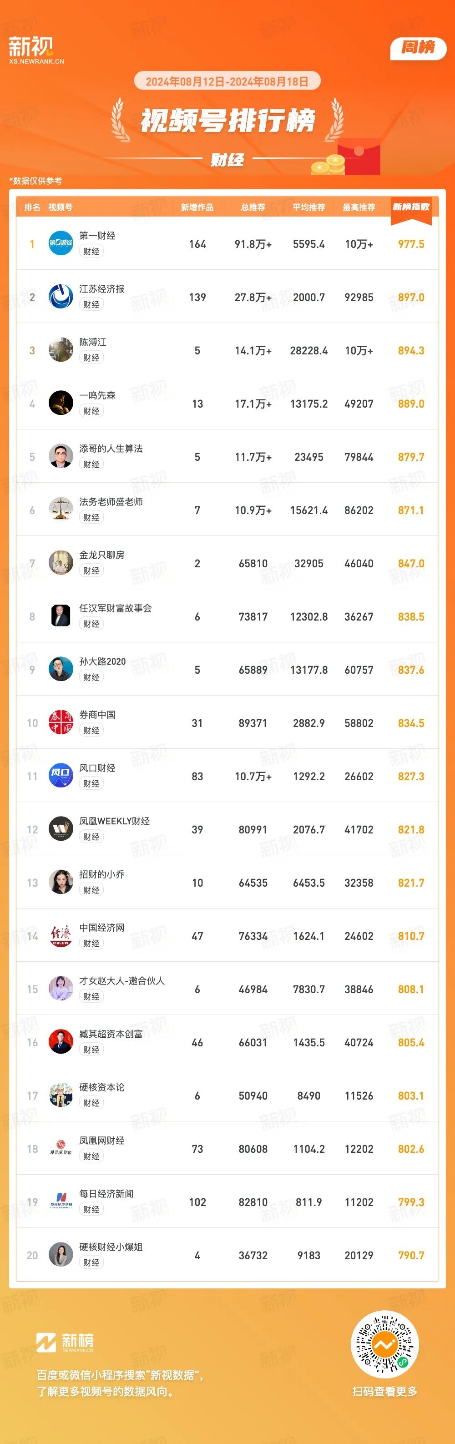Click the 添哥的人生算法 account name
Screen dimensions: 455x1444
point(111,449)
